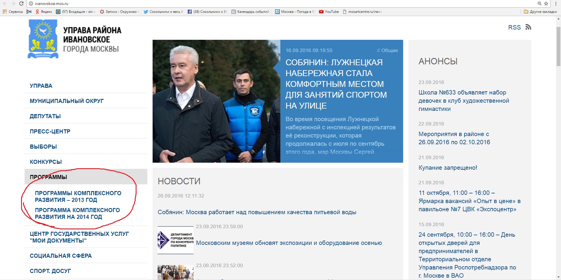Collapse the ПРОГРАММЫ menu section
Screen dimensions: 561x280
click(x=86, y=177)
